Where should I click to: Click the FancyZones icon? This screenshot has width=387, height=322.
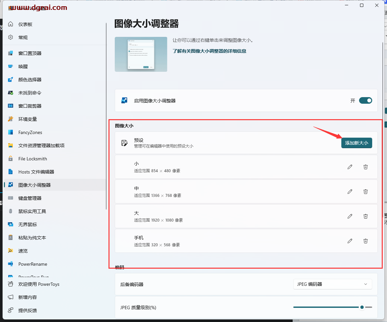(x=11, y=132)
